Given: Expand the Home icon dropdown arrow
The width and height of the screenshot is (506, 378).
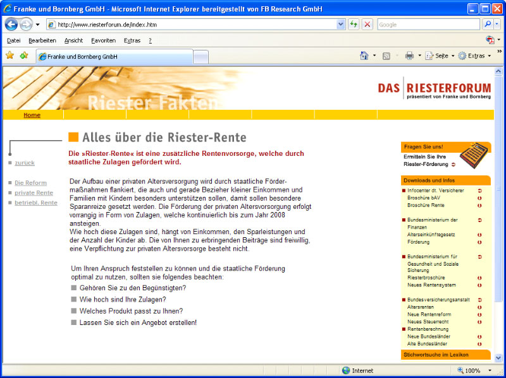Looking at the screenshot, I should pyautogui.click(x=374, y=56).
